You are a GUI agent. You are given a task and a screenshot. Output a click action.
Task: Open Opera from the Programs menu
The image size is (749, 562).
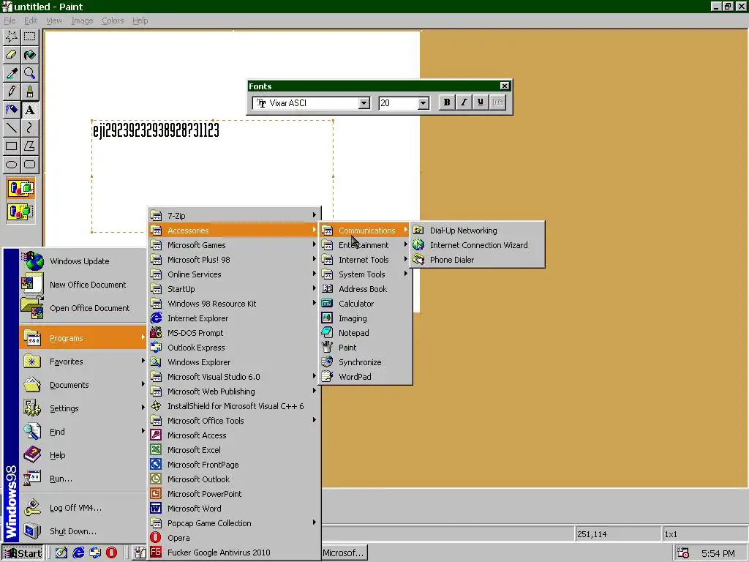[x=233, y=538]
